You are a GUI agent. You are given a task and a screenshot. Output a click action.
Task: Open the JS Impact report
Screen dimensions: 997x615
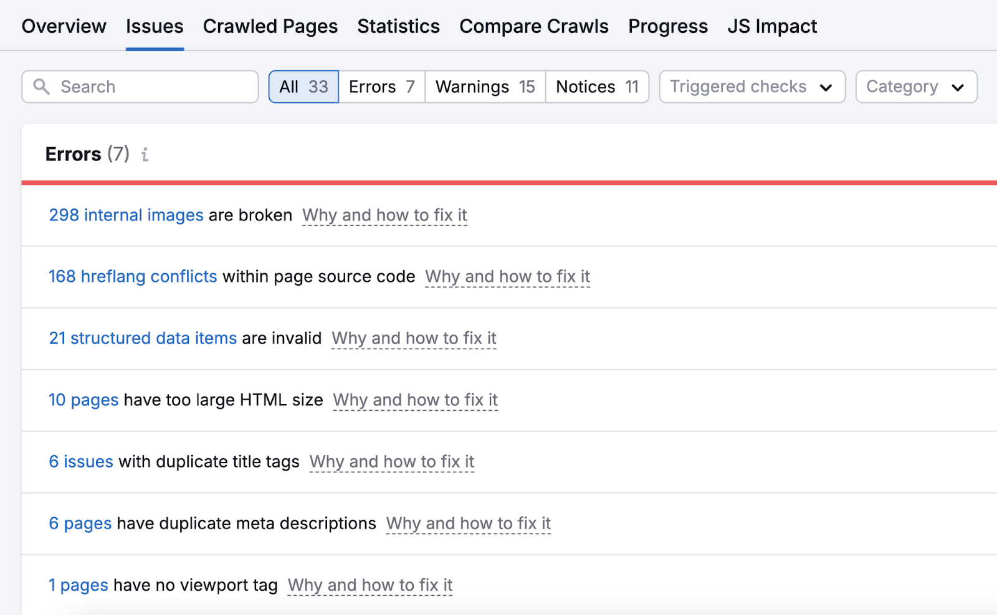pos(772,26)
